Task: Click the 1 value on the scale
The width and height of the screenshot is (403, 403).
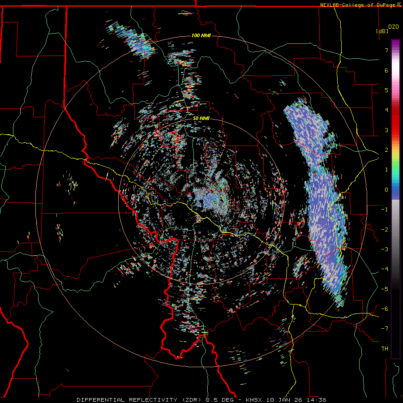Action: [x=386, y=170]
